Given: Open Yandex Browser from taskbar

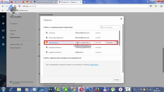Looking at the screenshot, I should [x=120, y=89].
